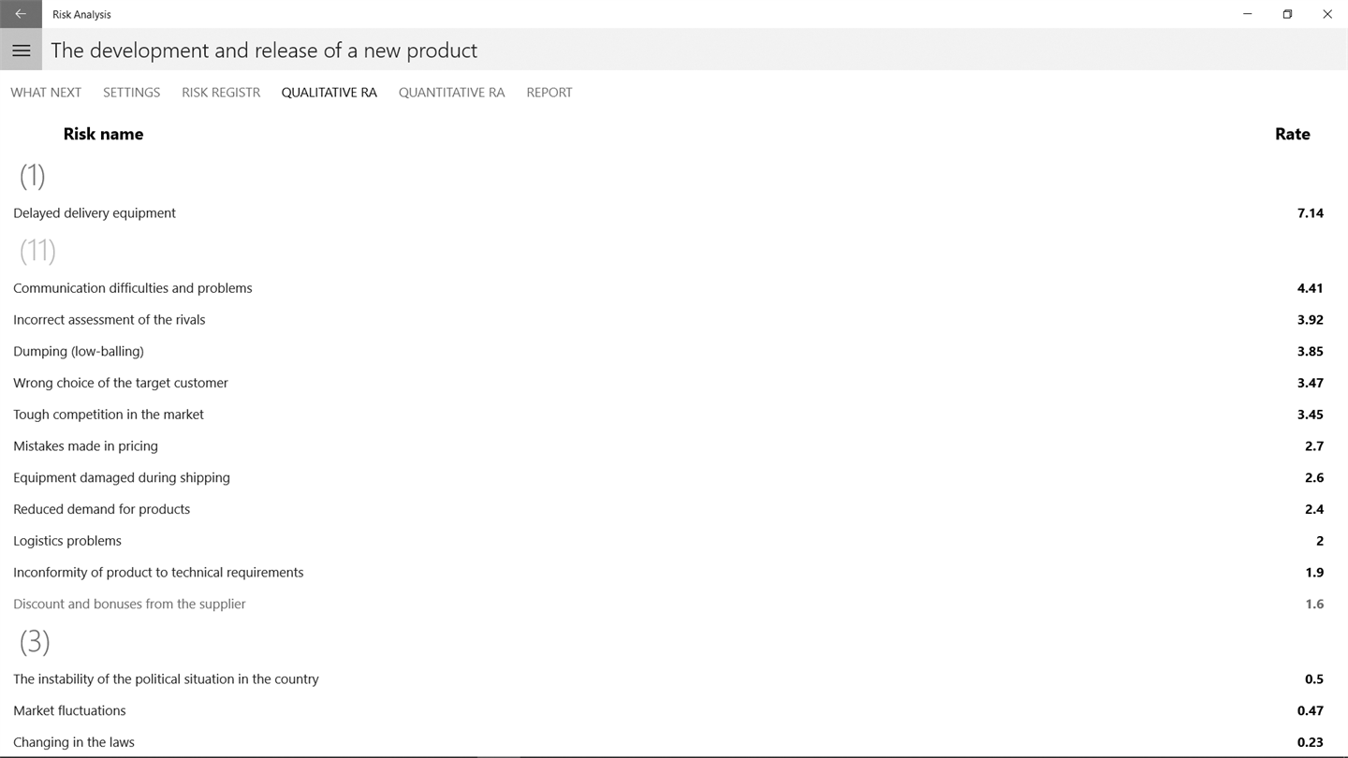1348x758 pixels.
Task: Go to the RISK REGISTR tab
Action: click(x=221, y=93)
